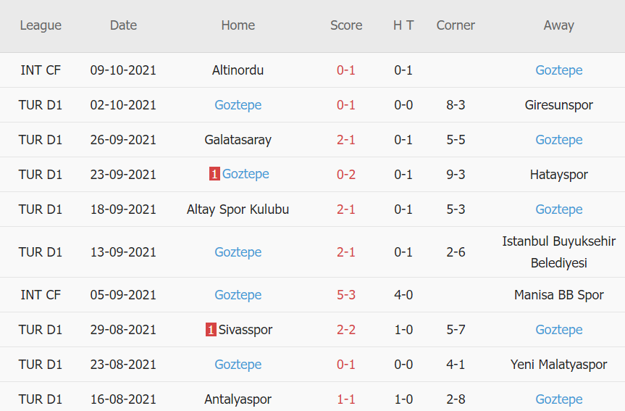Open Istanbul Buyuksehir Belediyesi team
Image resolution: width=625 pixels, height=411 pixels.
pos(558,252)
